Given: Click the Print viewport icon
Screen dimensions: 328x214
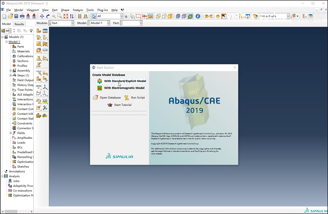Looking at the screenshot, I should coord(22,16).
